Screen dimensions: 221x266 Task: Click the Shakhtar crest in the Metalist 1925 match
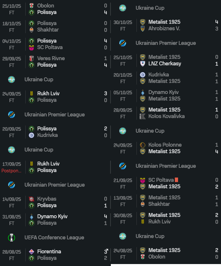(x=142, y=204)
